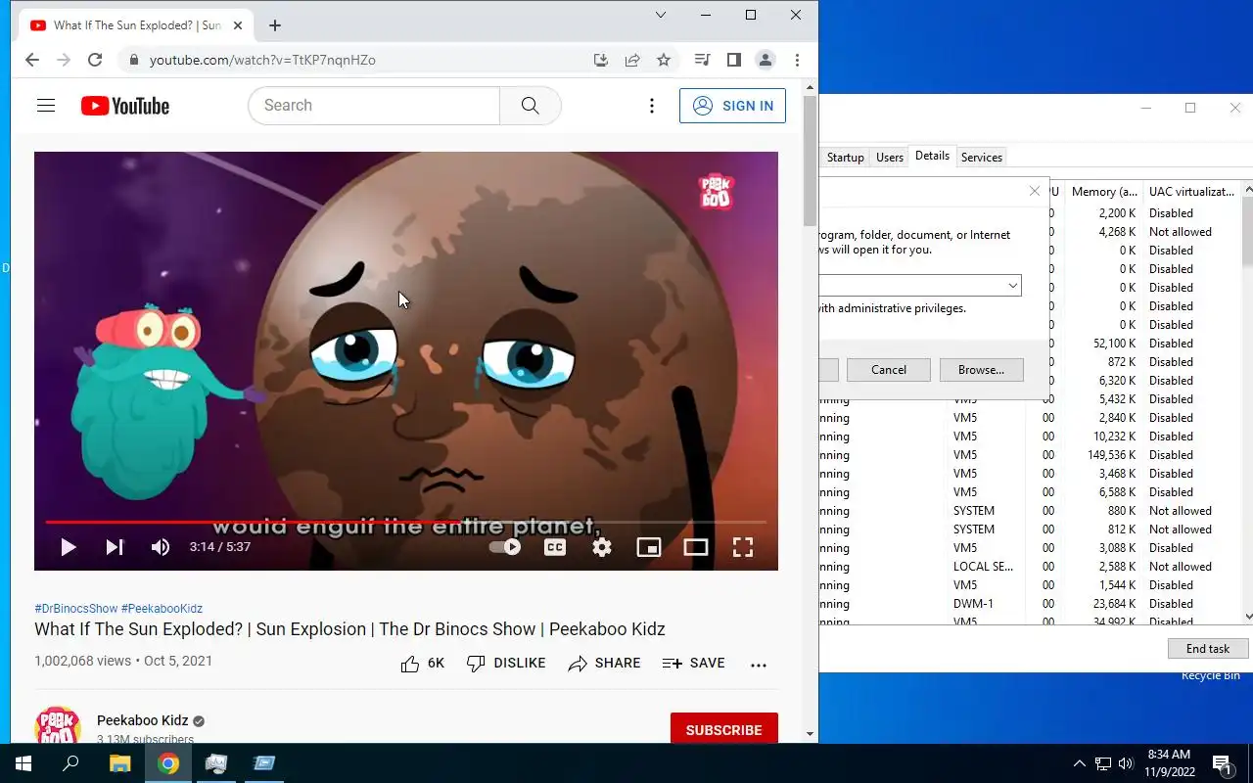Toggle the autoplay switch
This screenshot has height=783, width=1253.
[505, 547]
